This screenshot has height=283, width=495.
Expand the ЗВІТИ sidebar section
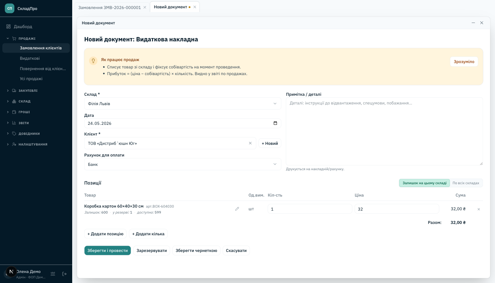pos(36,123)
